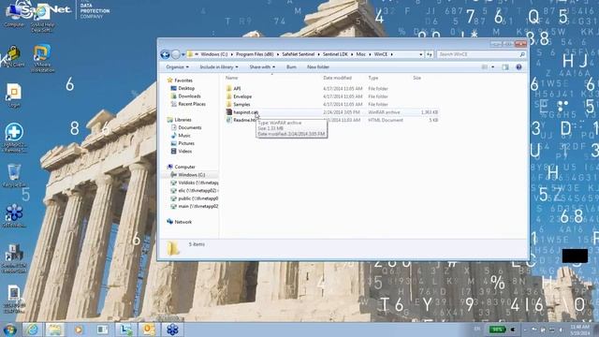Select Windows (C:) drive in navigation pane

191,175
